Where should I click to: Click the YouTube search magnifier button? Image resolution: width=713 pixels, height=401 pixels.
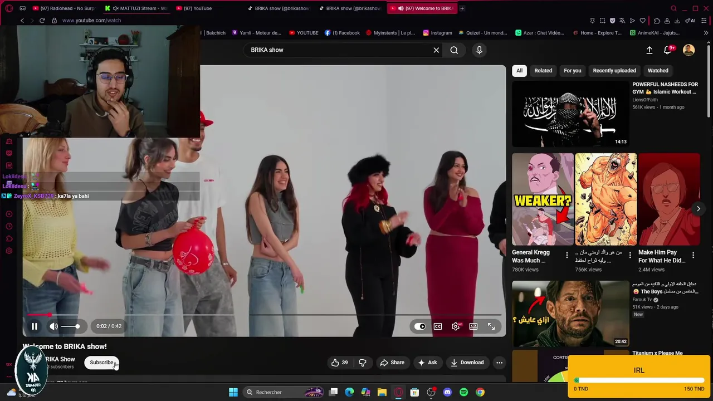point(454,50)
